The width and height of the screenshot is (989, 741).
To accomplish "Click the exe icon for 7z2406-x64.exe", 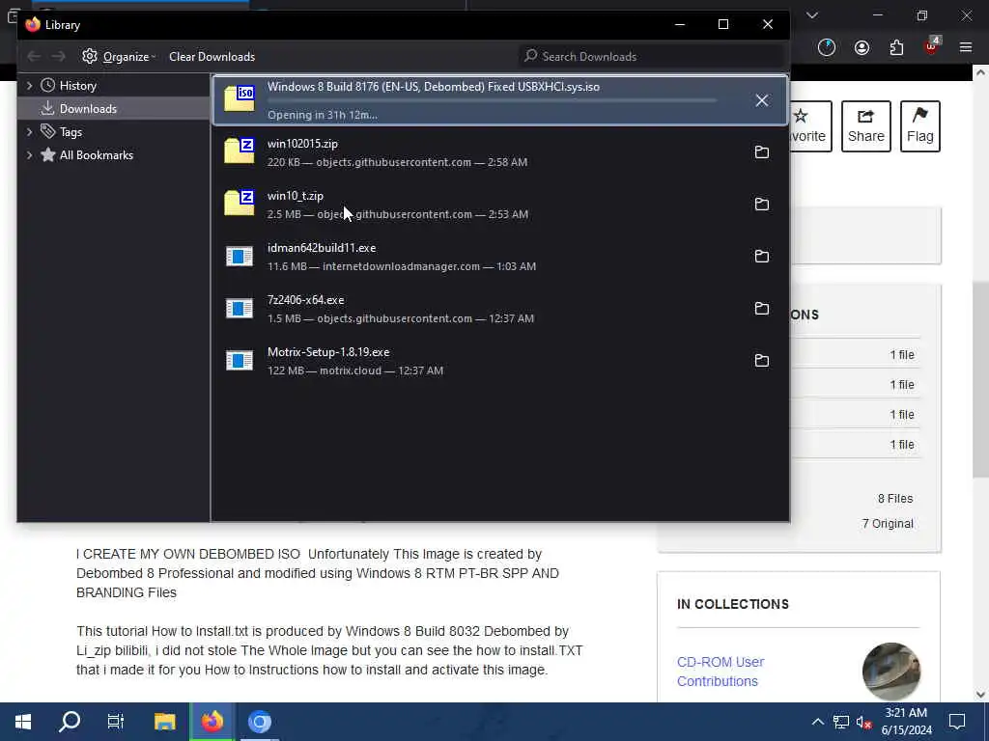I will (240, 309).
